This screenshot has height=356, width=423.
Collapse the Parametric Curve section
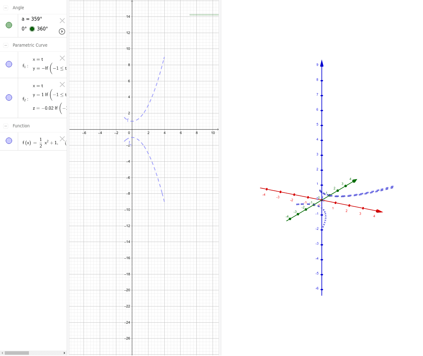click(5, 45)
